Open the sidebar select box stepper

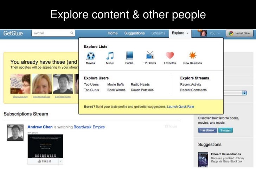pyautogui.click(x=244, y=93)
